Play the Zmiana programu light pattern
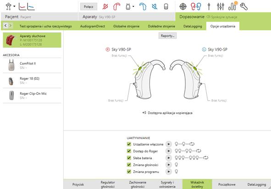Screen dimensions: 271x189 point(169,172)
